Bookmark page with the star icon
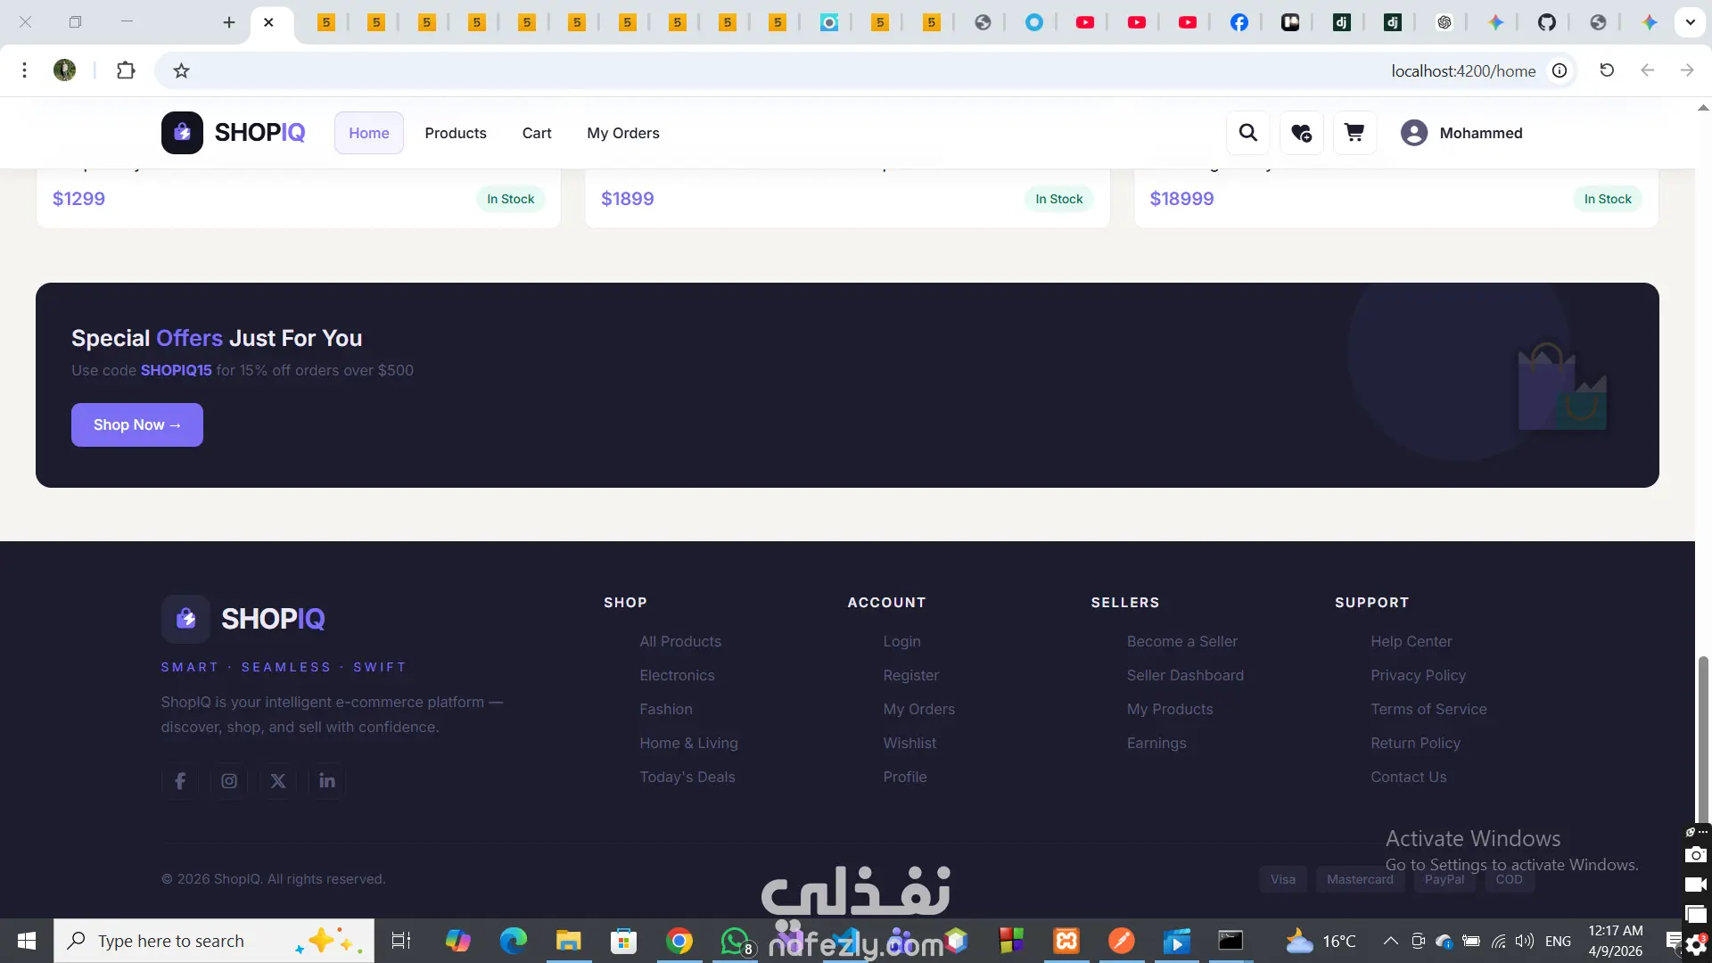This screenshot has height=963, width=1712. (181, 70)
